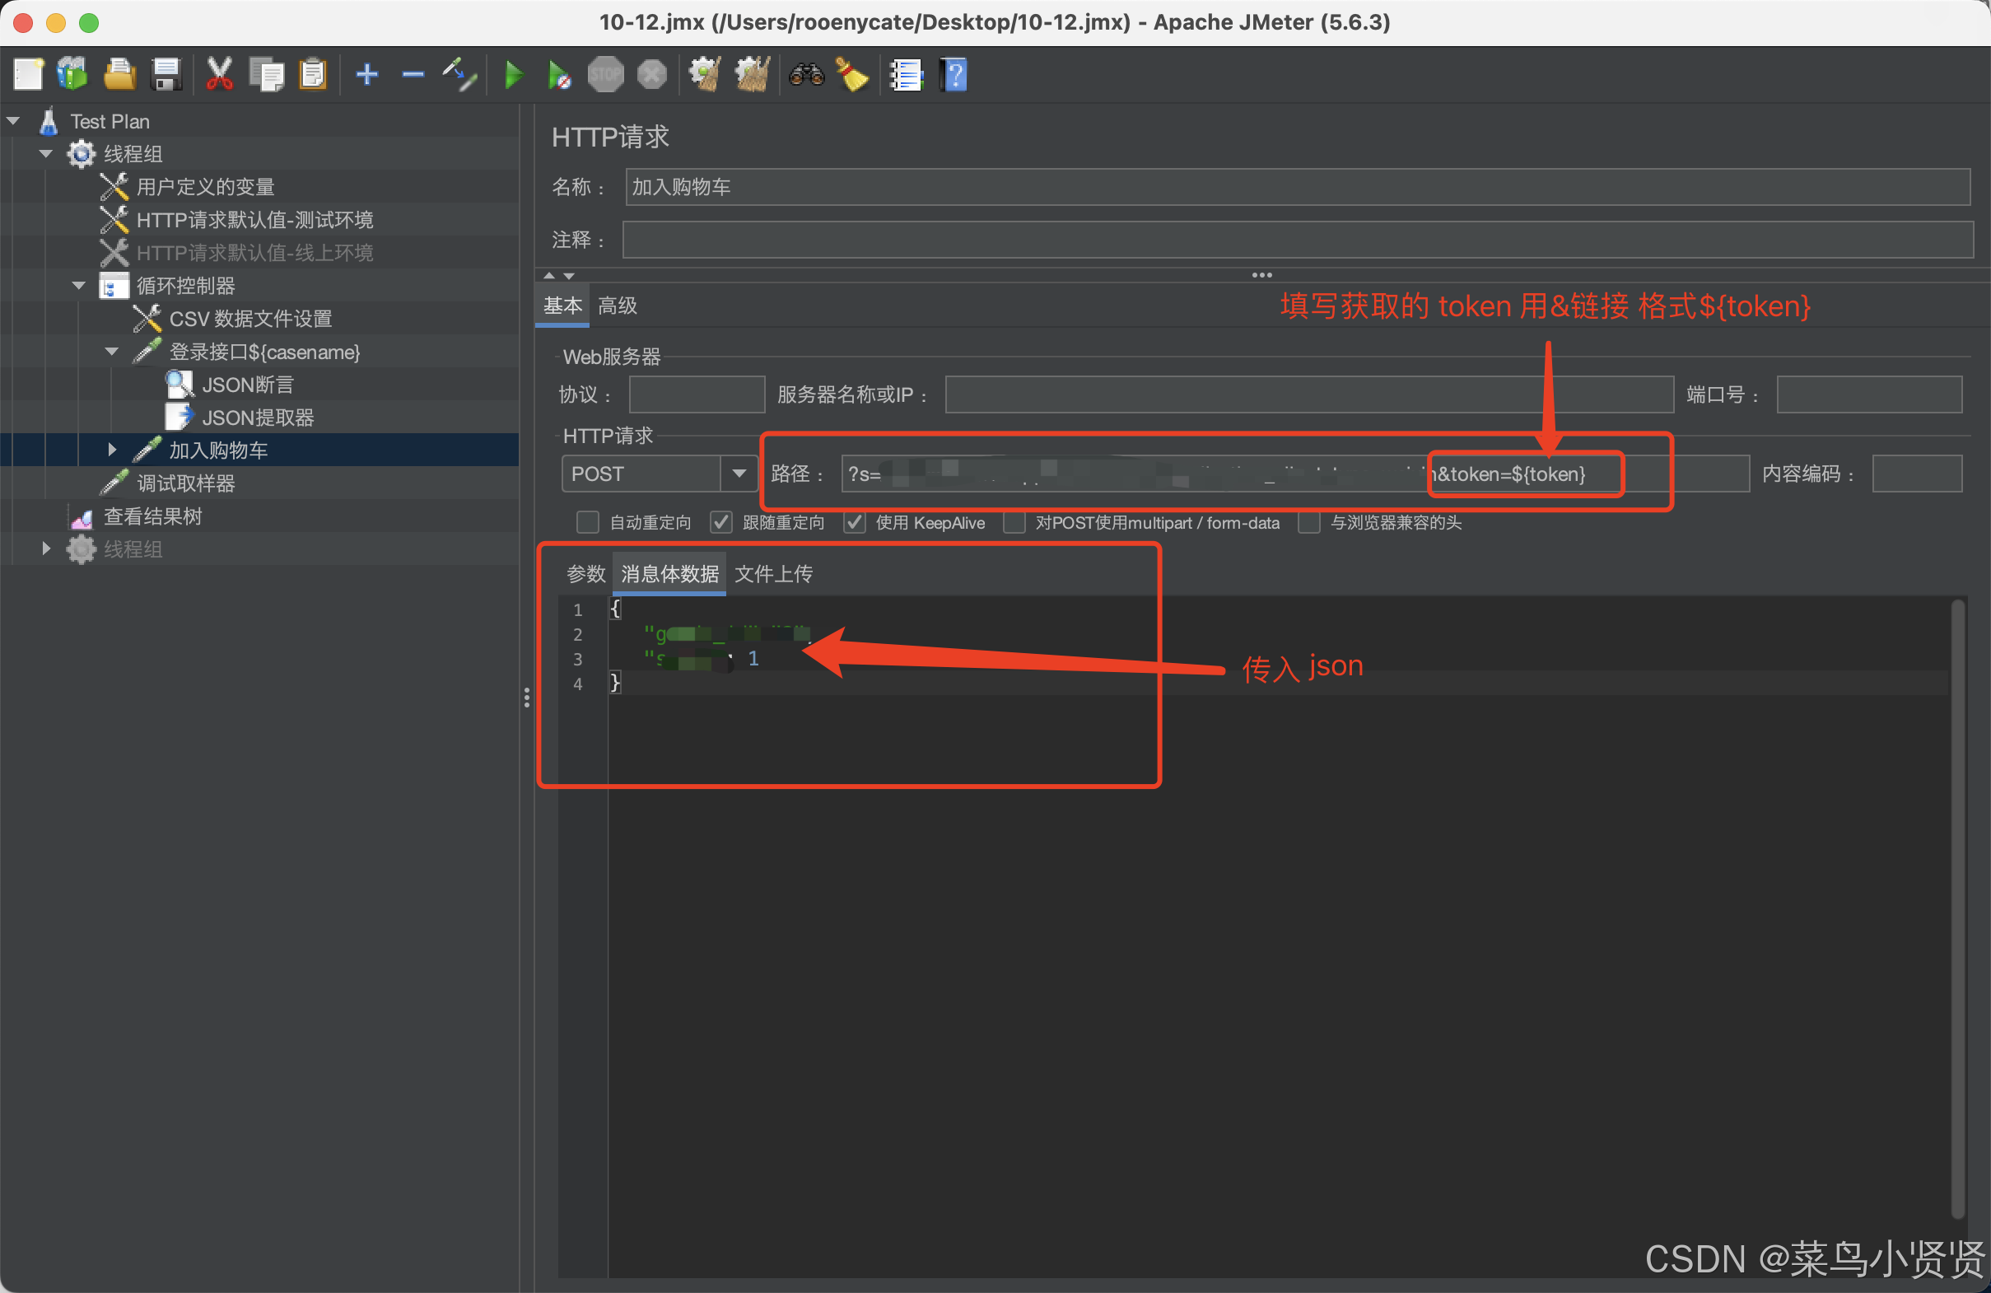This screenshot has height=1293, width=1991.
Task: Select JSON提取器 extractor icon in tree
Action: 179,418
